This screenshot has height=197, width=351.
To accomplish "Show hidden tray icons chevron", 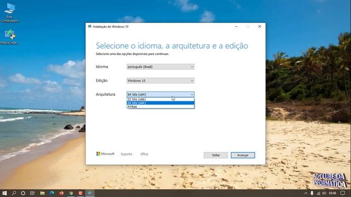I will pos(306,193).
